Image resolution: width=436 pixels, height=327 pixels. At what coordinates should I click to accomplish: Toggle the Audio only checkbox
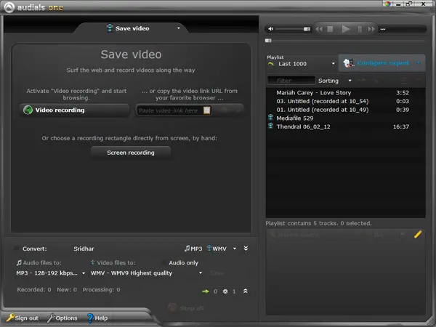164,263
